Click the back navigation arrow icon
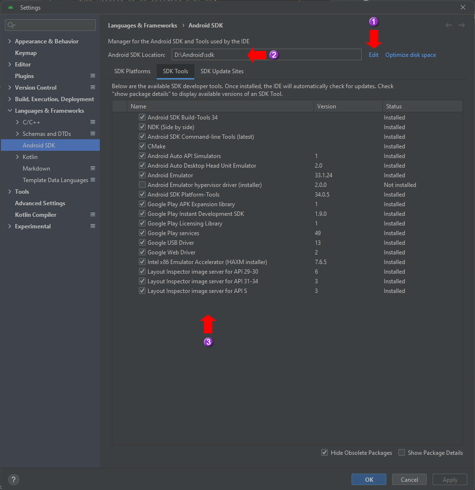The image size is (475, 490). click(x=449, y=26)
